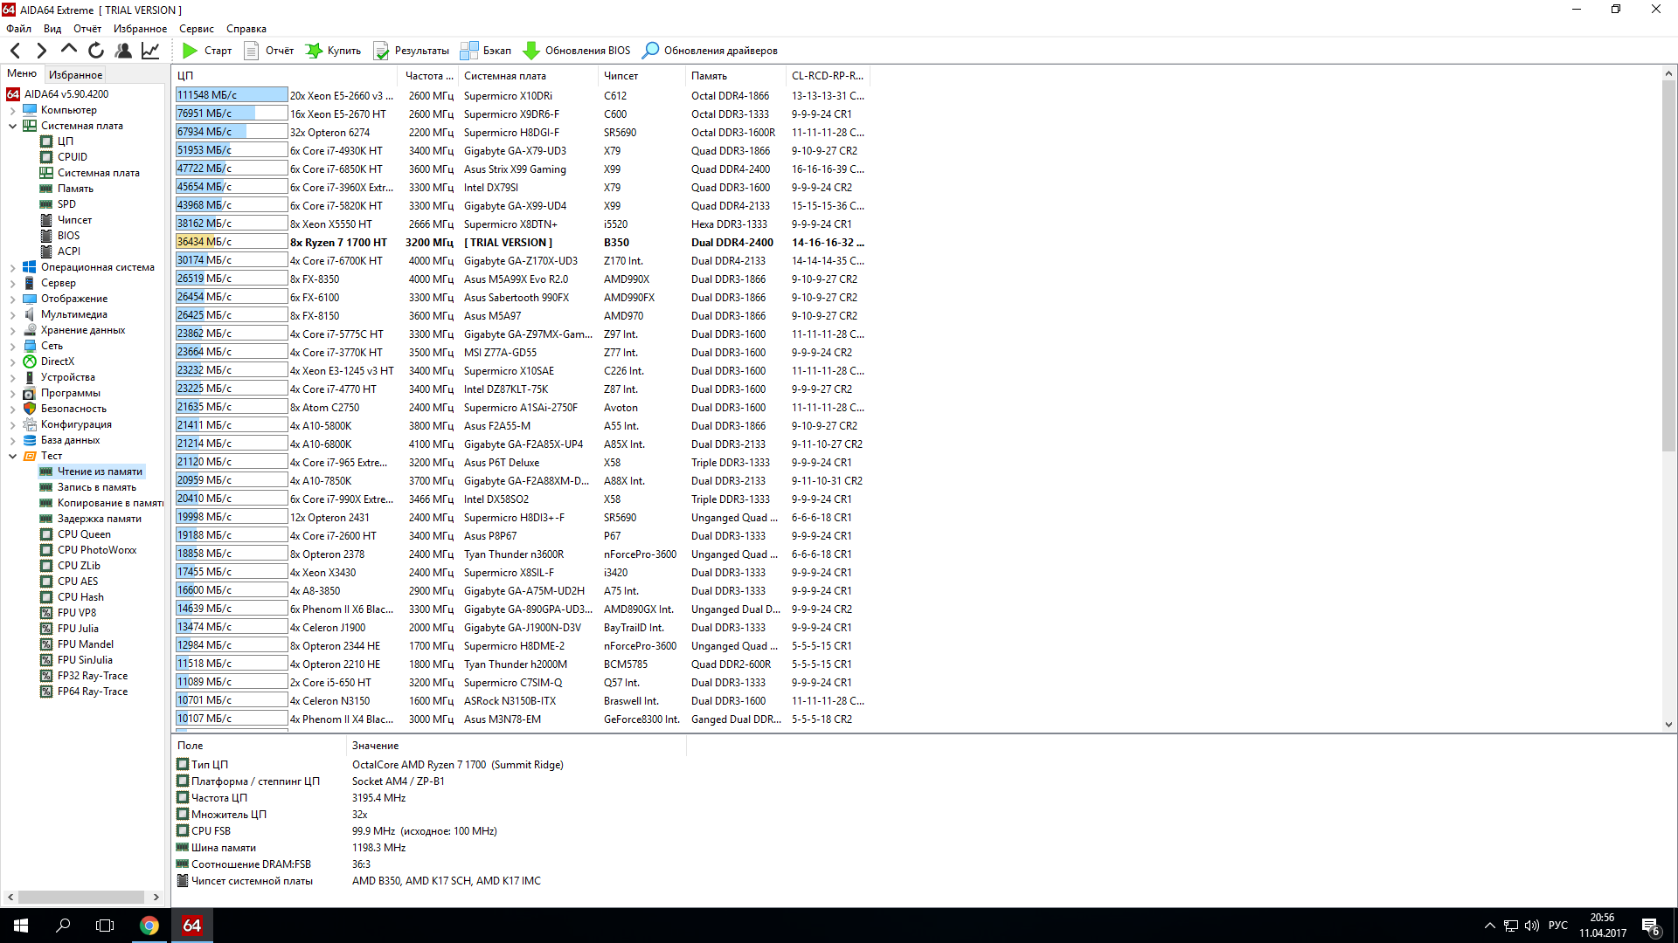Open the Сервис menu

tap(196, 29)
